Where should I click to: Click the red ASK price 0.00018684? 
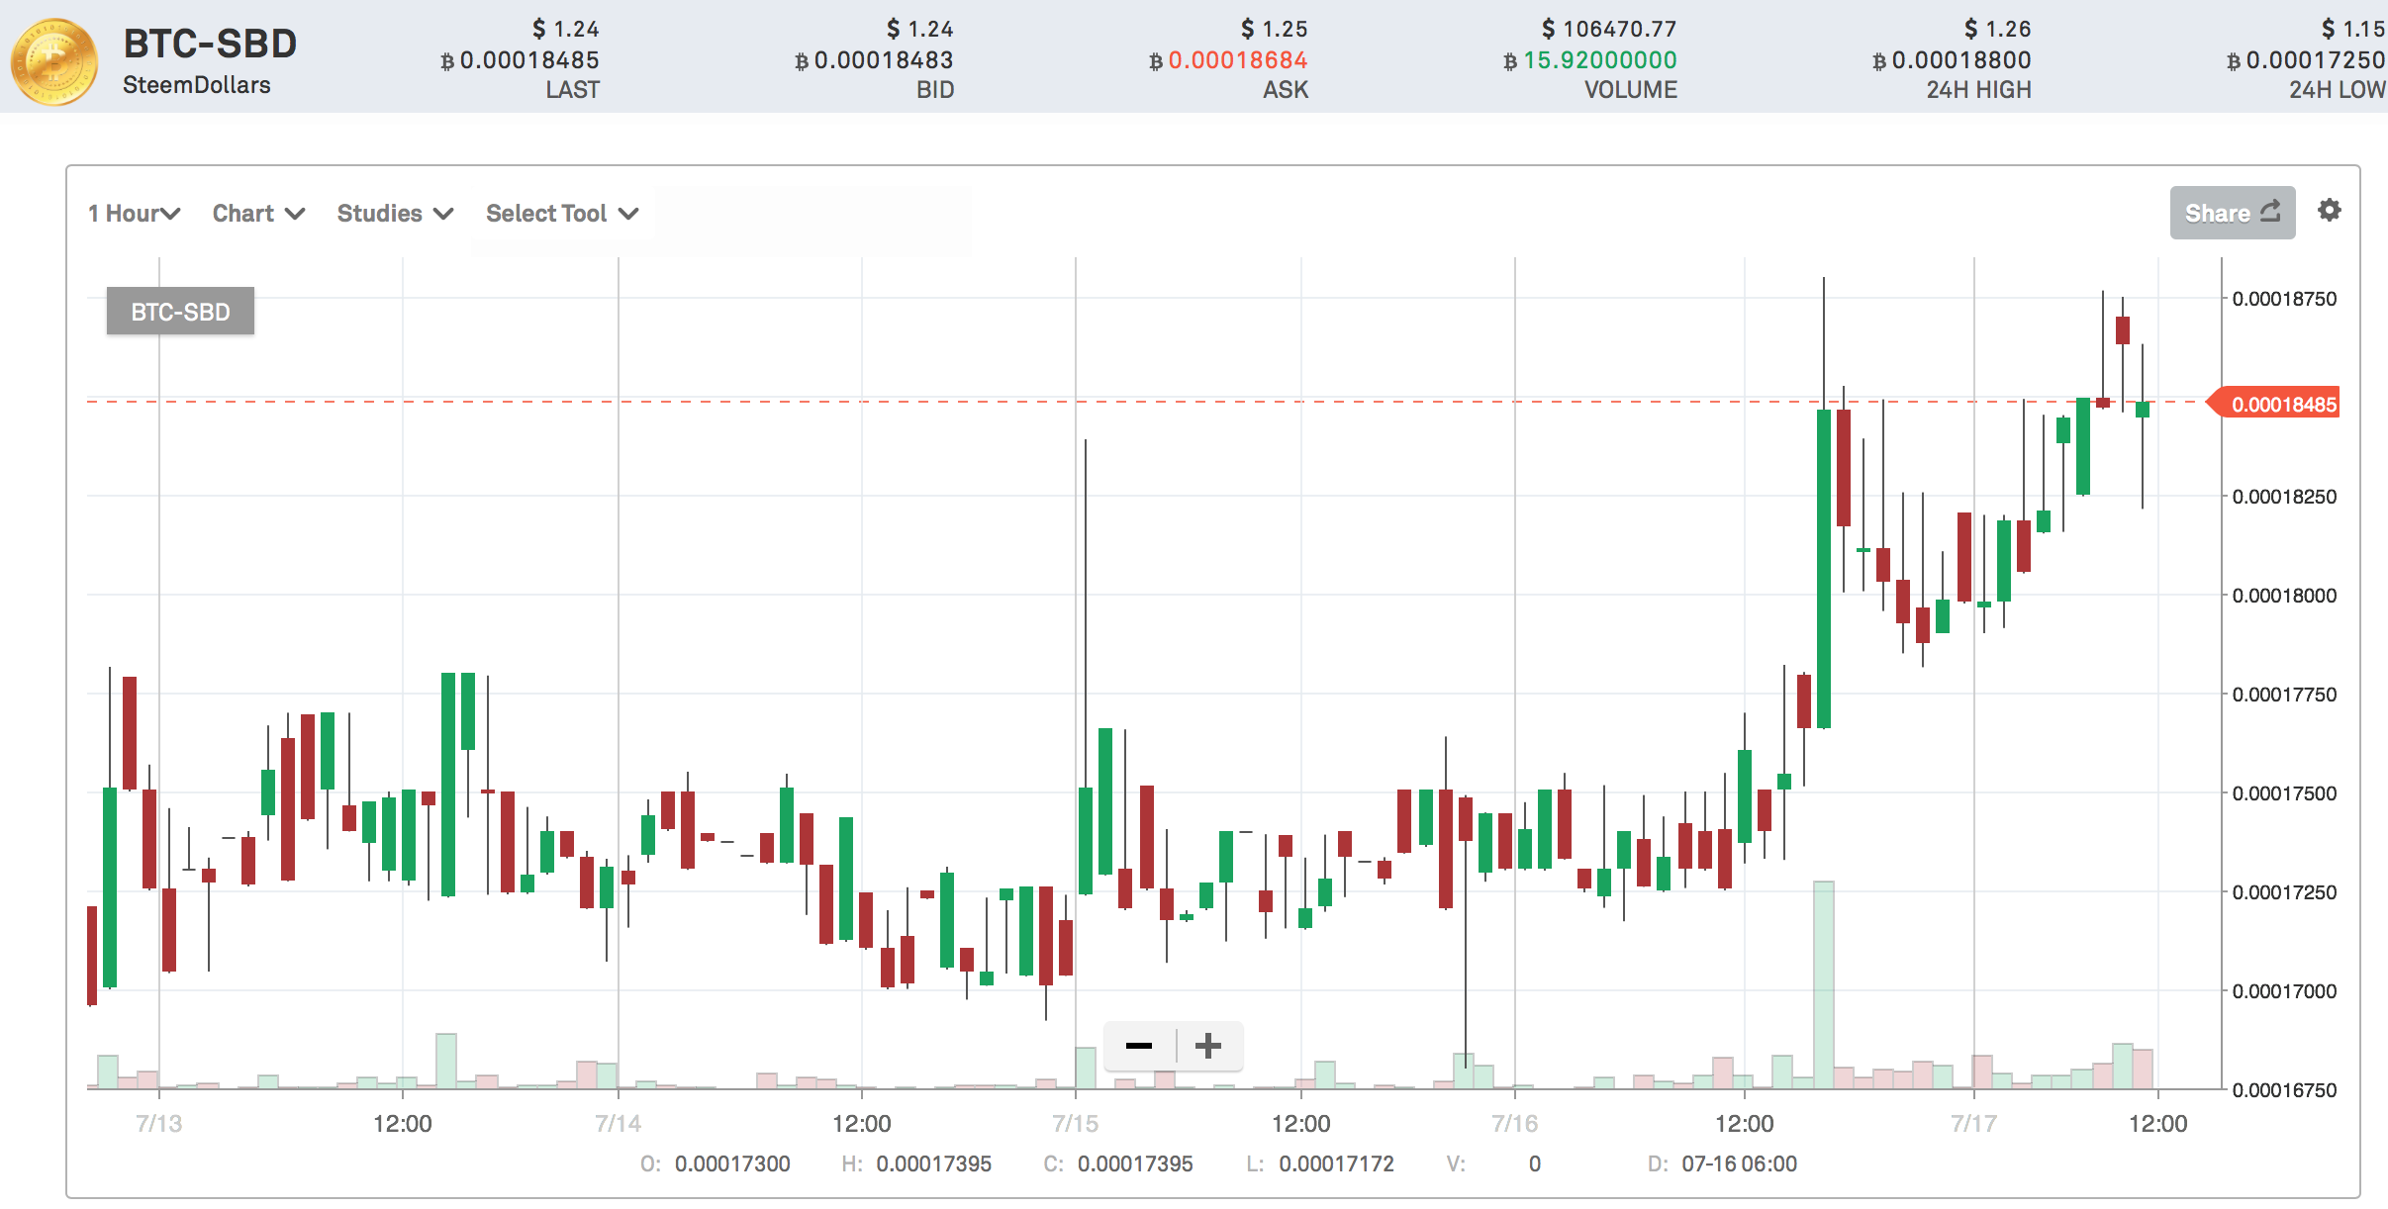[1237, 60]
